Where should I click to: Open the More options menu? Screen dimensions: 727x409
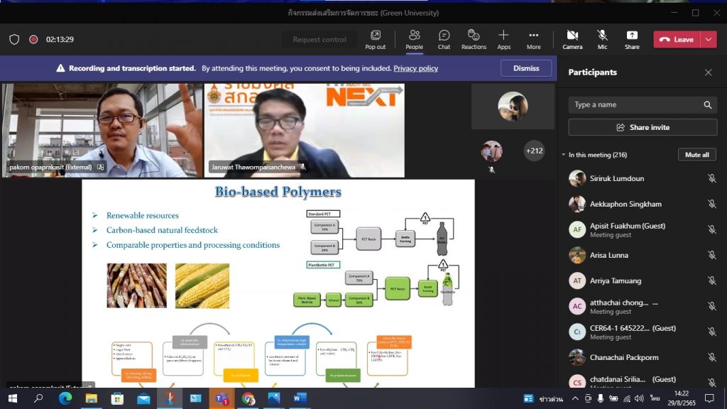(533, 39)
